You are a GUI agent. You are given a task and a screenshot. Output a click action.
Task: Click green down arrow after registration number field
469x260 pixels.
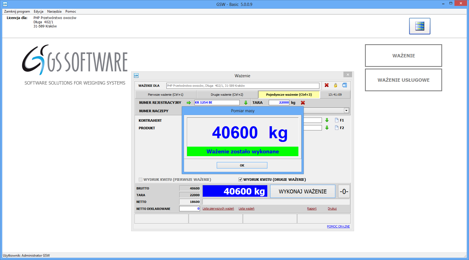pyautogui.click(x=246, y=103)
